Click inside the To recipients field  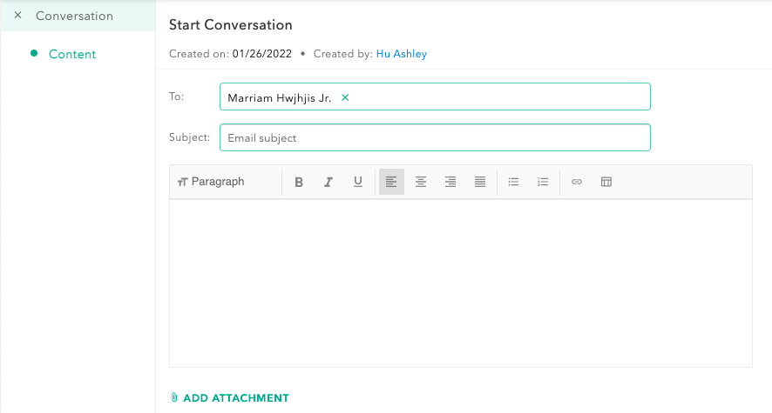point(497,97)
